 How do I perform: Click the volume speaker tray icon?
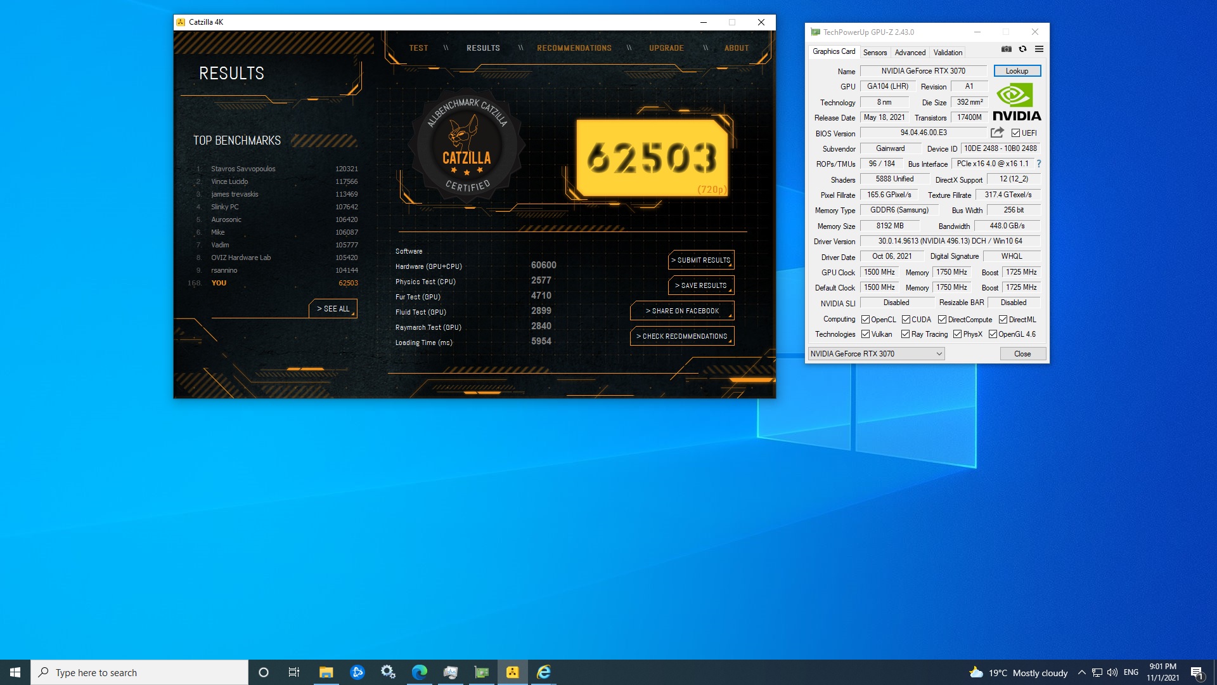(1112, 672)
